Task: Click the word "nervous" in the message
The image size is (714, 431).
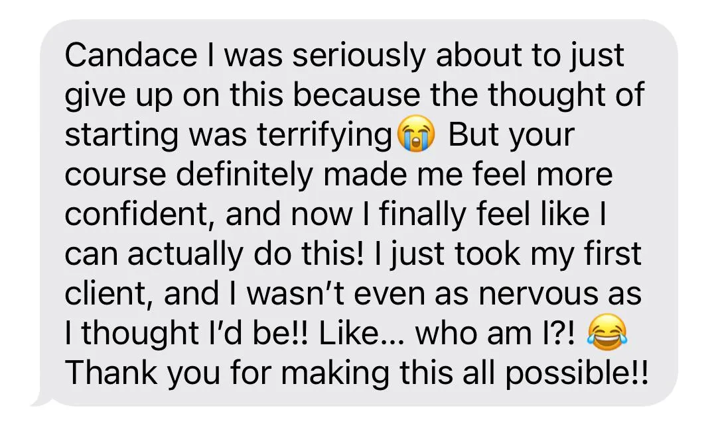Action: point(539,295)
